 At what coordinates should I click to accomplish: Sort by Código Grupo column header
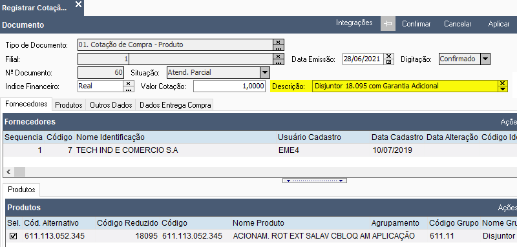(x=454, y=223)
